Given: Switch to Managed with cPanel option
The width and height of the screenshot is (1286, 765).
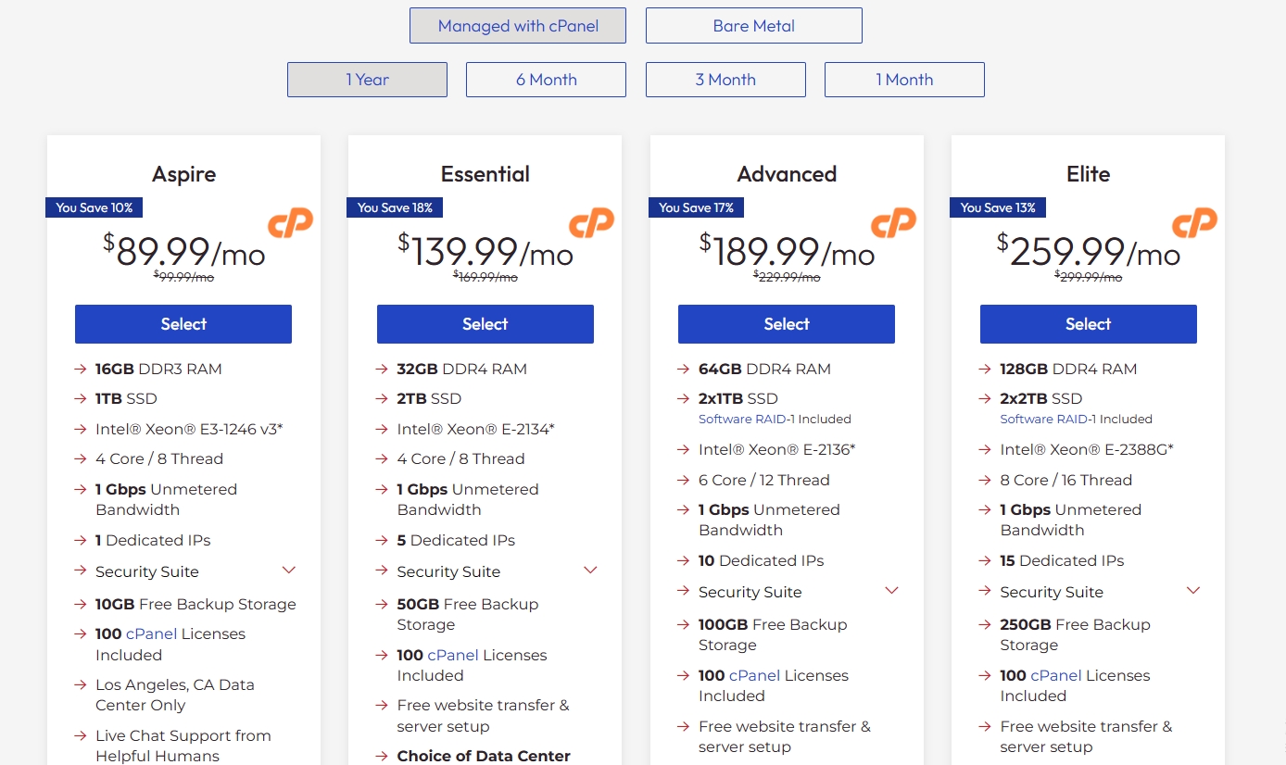Looking at the screenshot, I should point(517,26).
